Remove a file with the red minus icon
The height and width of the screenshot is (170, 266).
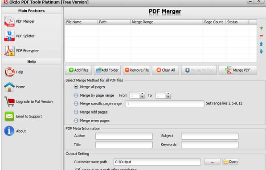point(261,36)
